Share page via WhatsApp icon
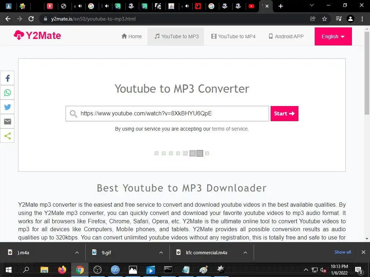The image size is (370, 277). coord(8,93)
